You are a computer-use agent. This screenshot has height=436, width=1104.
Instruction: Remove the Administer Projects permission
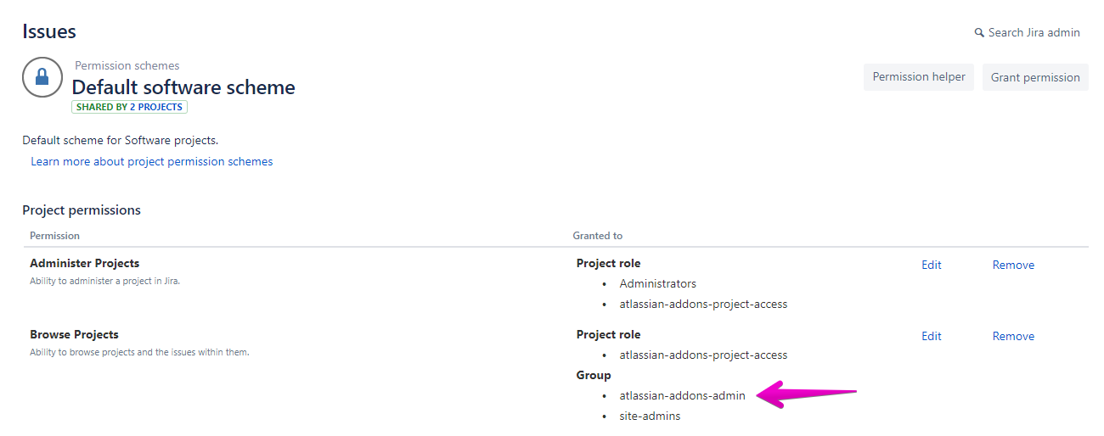(1013, 265)
